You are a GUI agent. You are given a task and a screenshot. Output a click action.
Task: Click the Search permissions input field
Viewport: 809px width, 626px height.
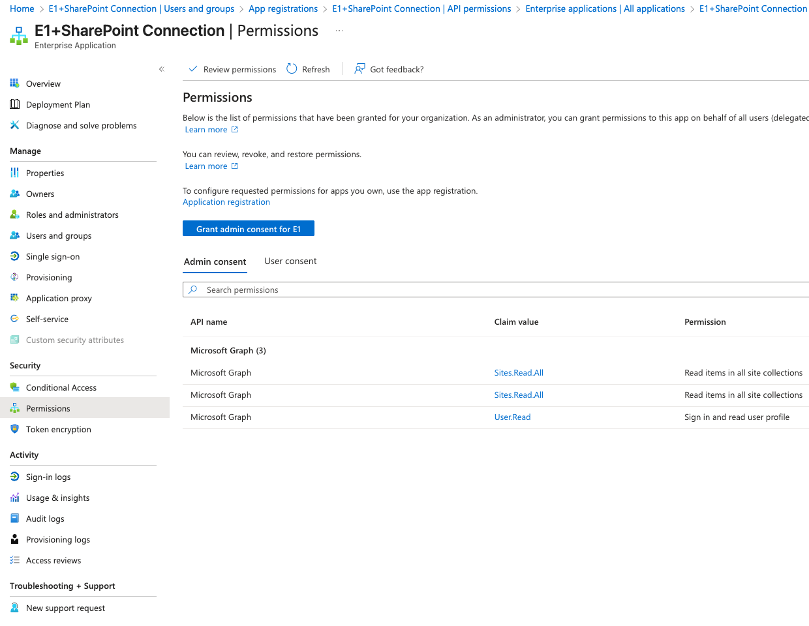496,290
